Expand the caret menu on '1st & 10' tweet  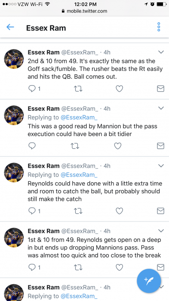point(161,230)
